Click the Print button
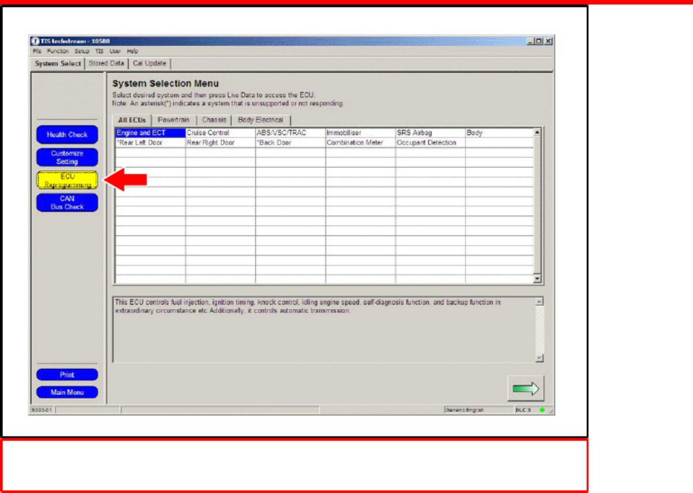The height and width of the screenshot is (493, 693). pos(67,375)
